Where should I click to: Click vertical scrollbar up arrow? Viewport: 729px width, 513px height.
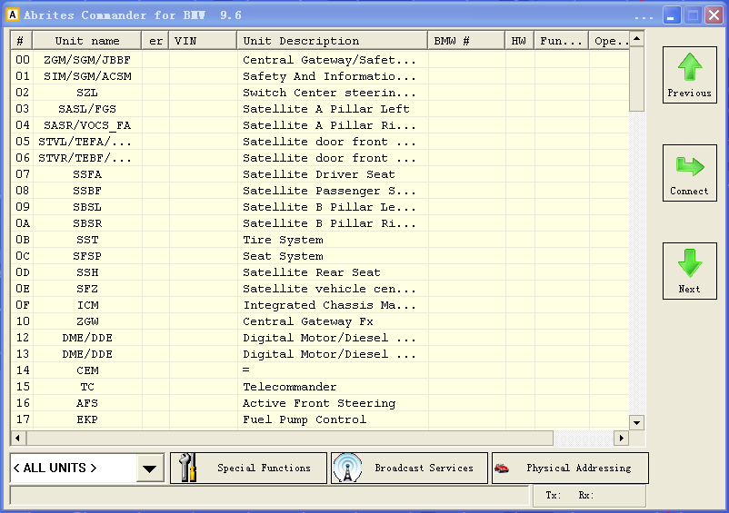636,38
